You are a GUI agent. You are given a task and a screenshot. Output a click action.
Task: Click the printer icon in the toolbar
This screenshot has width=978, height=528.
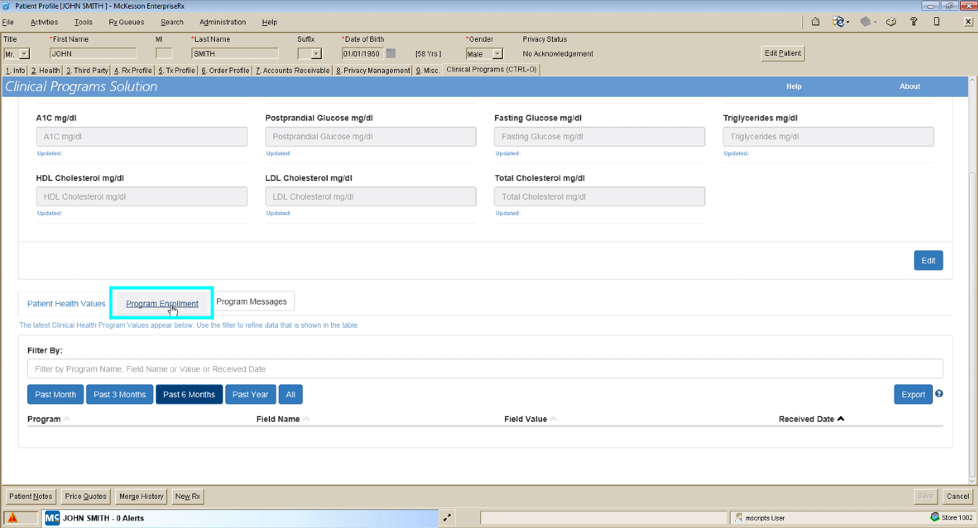[892, 22]
